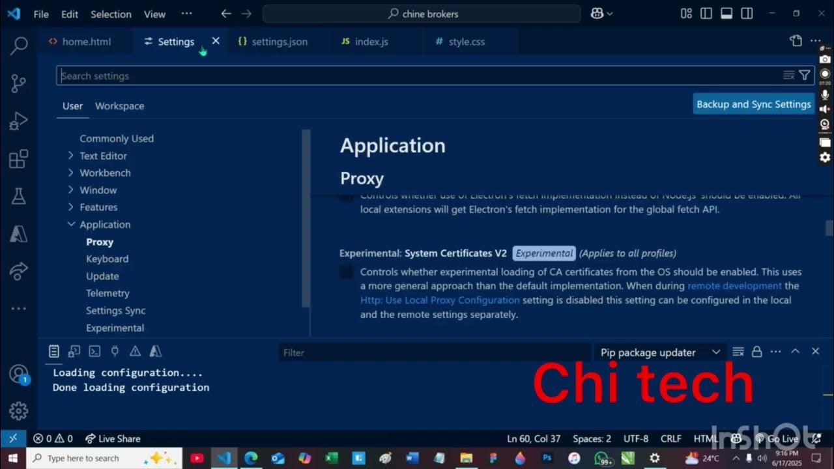Open the Pip package updater output dropdown

(x=660, y=352)
